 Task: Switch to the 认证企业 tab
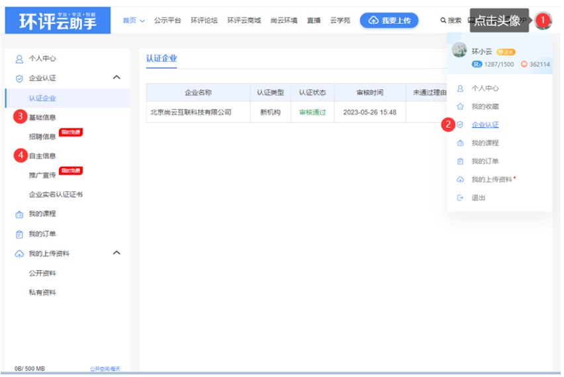coord(162,58)
